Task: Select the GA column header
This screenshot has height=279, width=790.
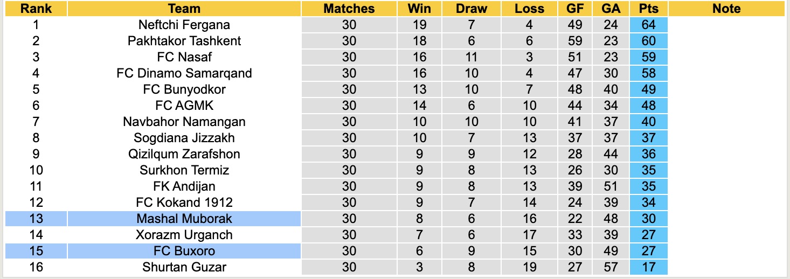Action: [611, 9]
